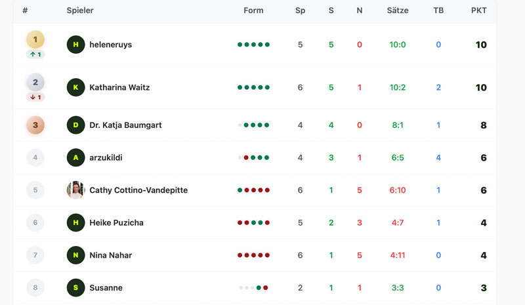The image size is (525, 305).
Task: Open Katharina Waitz player name
Action: pyautogui.click(x=119, y=87)
